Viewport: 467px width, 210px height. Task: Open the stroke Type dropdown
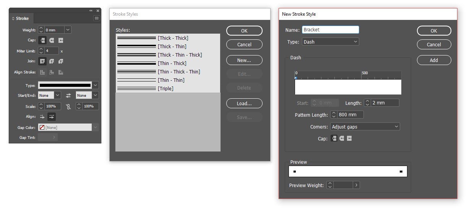click(x=96, y=85)
